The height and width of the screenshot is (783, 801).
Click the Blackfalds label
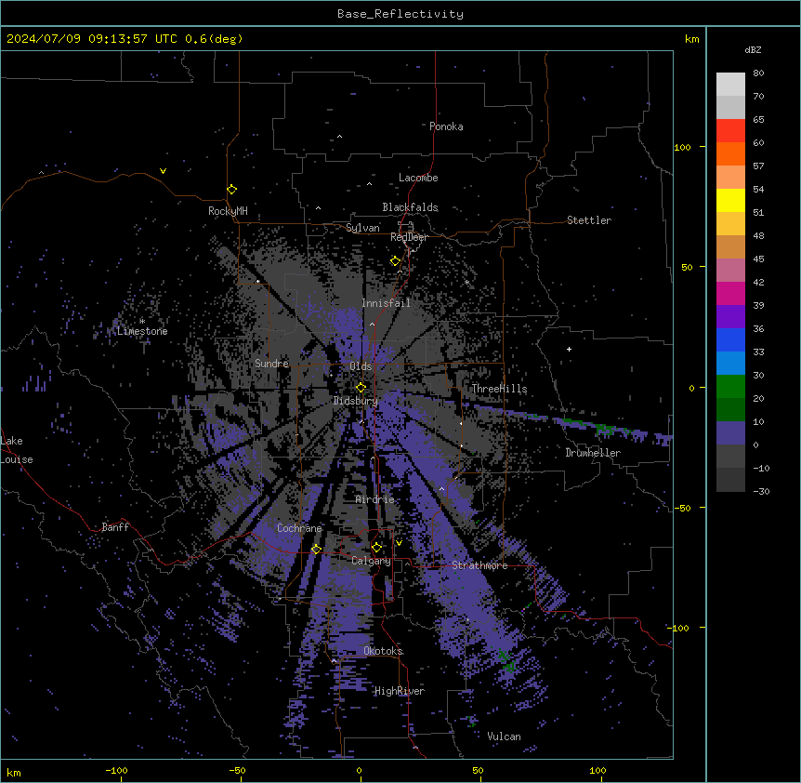[410, 207]
